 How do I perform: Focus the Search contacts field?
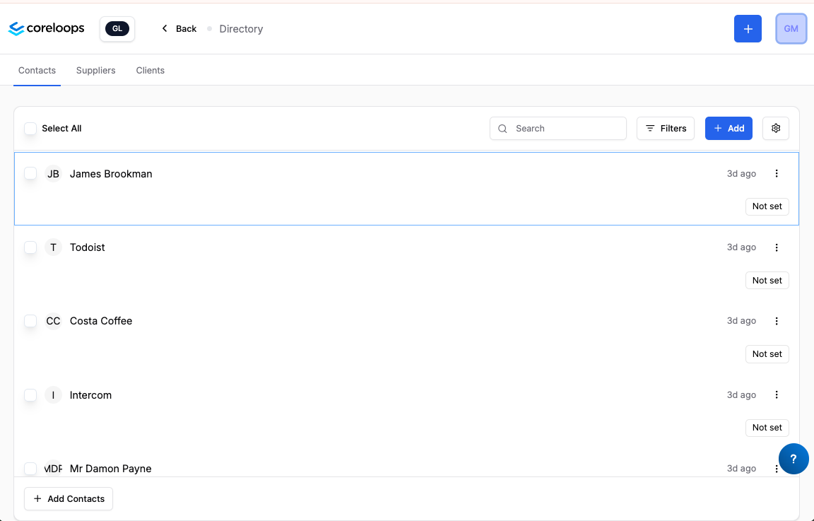[x=558, y=128]
